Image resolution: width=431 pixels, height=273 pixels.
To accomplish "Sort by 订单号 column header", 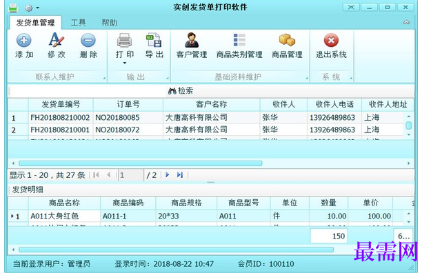I will (128, 105).
